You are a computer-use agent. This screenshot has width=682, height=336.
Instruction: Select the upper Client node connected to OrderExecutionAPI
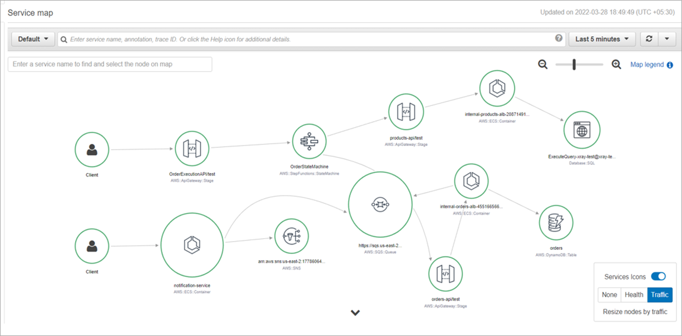(92, 149)
